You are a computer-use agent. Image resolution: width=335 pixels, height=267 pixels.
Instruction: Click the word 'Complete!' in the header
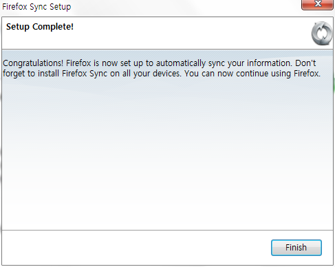click(53, 27)
